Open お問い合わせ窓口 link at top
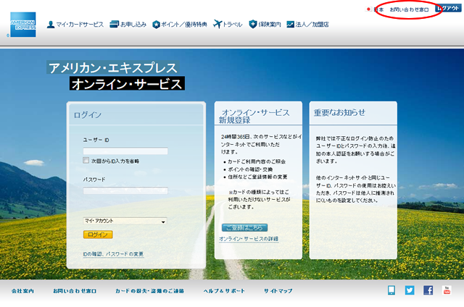 pyautogui.click(x=409, y=9)
